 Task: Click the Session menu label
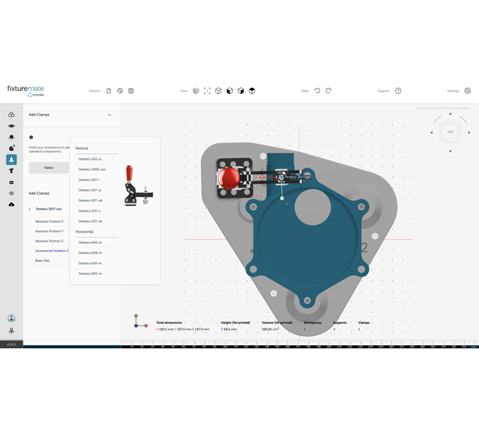94,91
